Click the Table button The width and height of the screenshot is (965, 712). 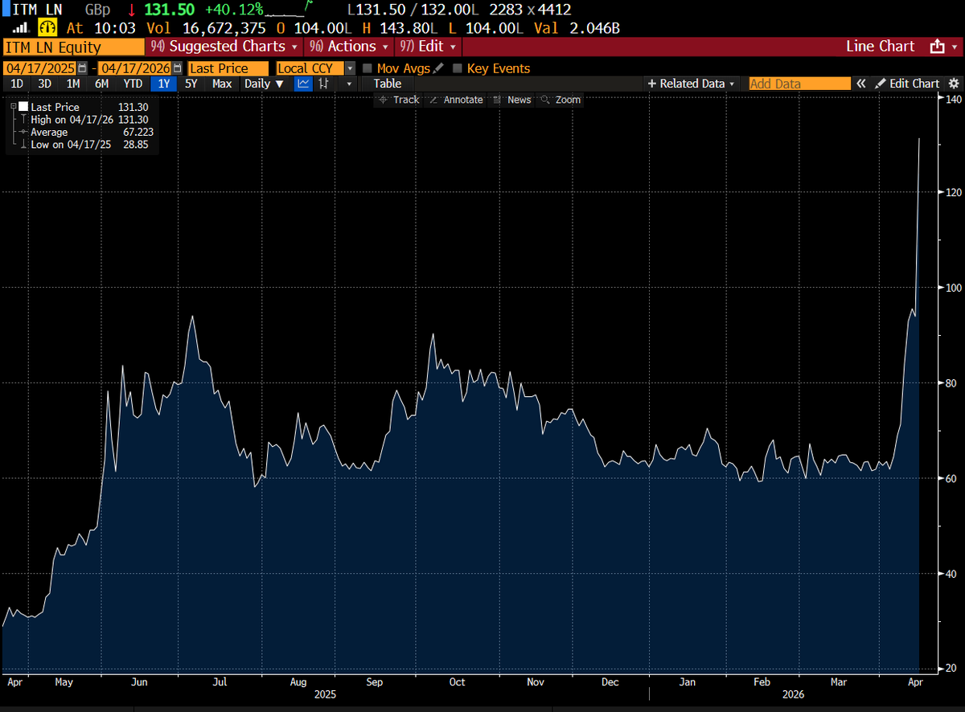click(x=386, y=84)
